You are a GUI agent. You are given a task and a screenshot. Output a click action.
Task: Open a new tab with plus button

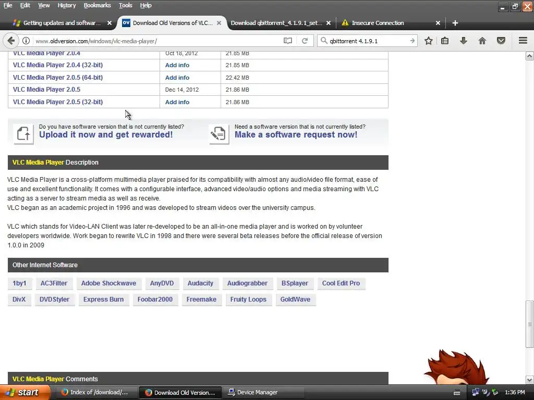[x=455, y=23]
